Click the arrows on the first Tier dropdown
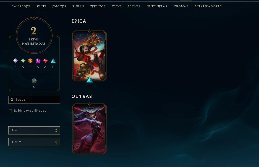This screenshot has width=259, height=167. (x=56, y=131)
